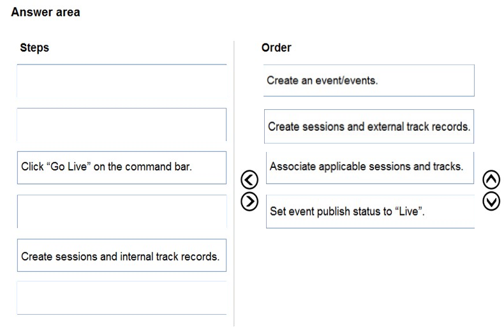Select 'Click Go Live on the command bar' step
Image resolution: width=504 pixels, height=330 pixels.
click(x=122, y=168)
